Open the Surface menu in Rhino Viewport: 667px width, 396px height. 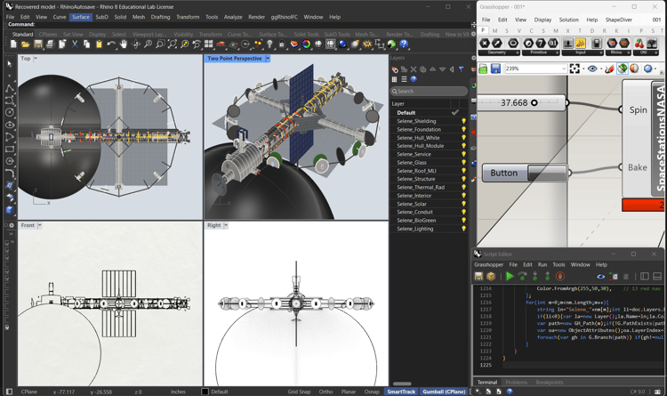tap(81, 17)
